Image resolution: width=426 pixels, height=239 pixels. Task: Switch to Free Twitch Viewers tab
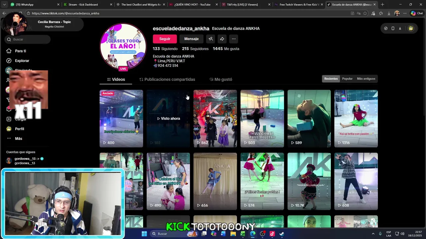(299, 5)
